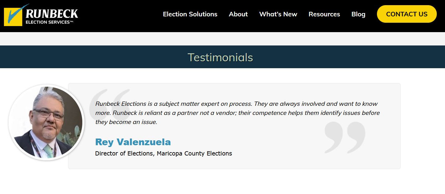Open the What's New section
Viewport: 445px width, 194px height.
point(278,14)
